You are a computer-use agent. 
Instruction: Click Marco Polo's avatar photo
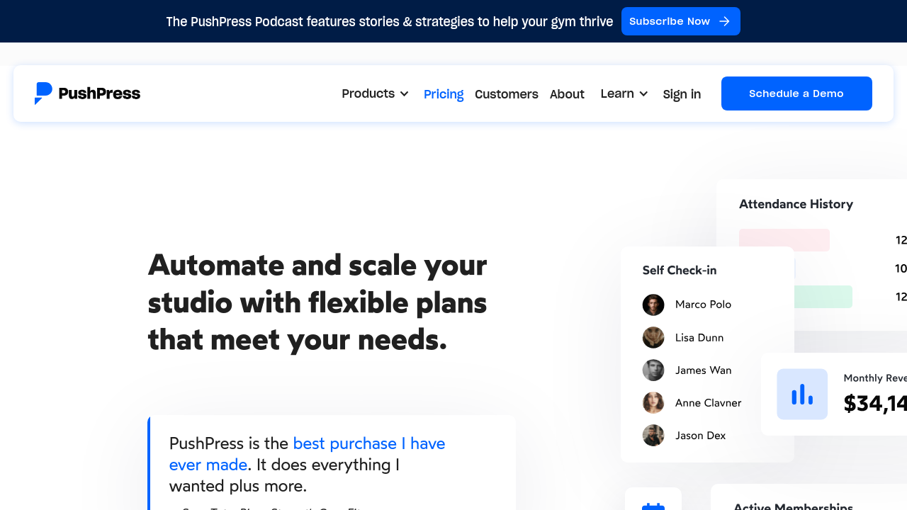point(653,305)
